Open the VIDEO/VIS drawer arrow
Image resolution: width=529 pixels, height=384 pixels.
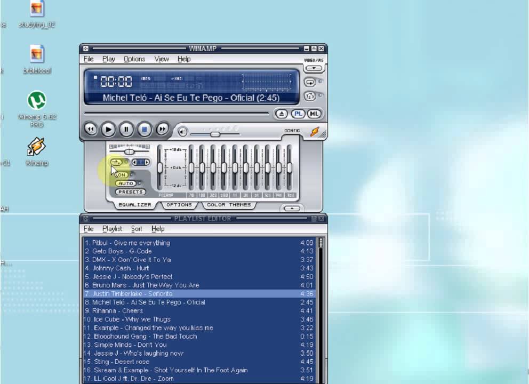[314, 68]
